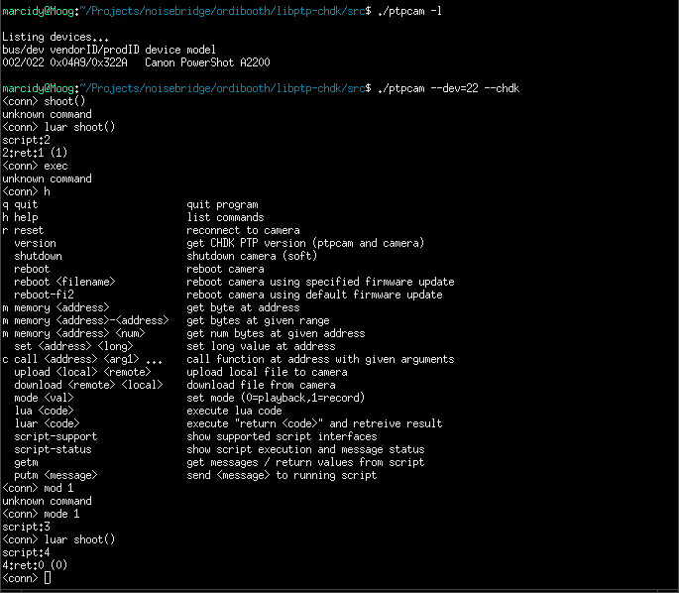Click the 'getm' command entry
Screen dimensions: 679x593
[x=26, y=462]
